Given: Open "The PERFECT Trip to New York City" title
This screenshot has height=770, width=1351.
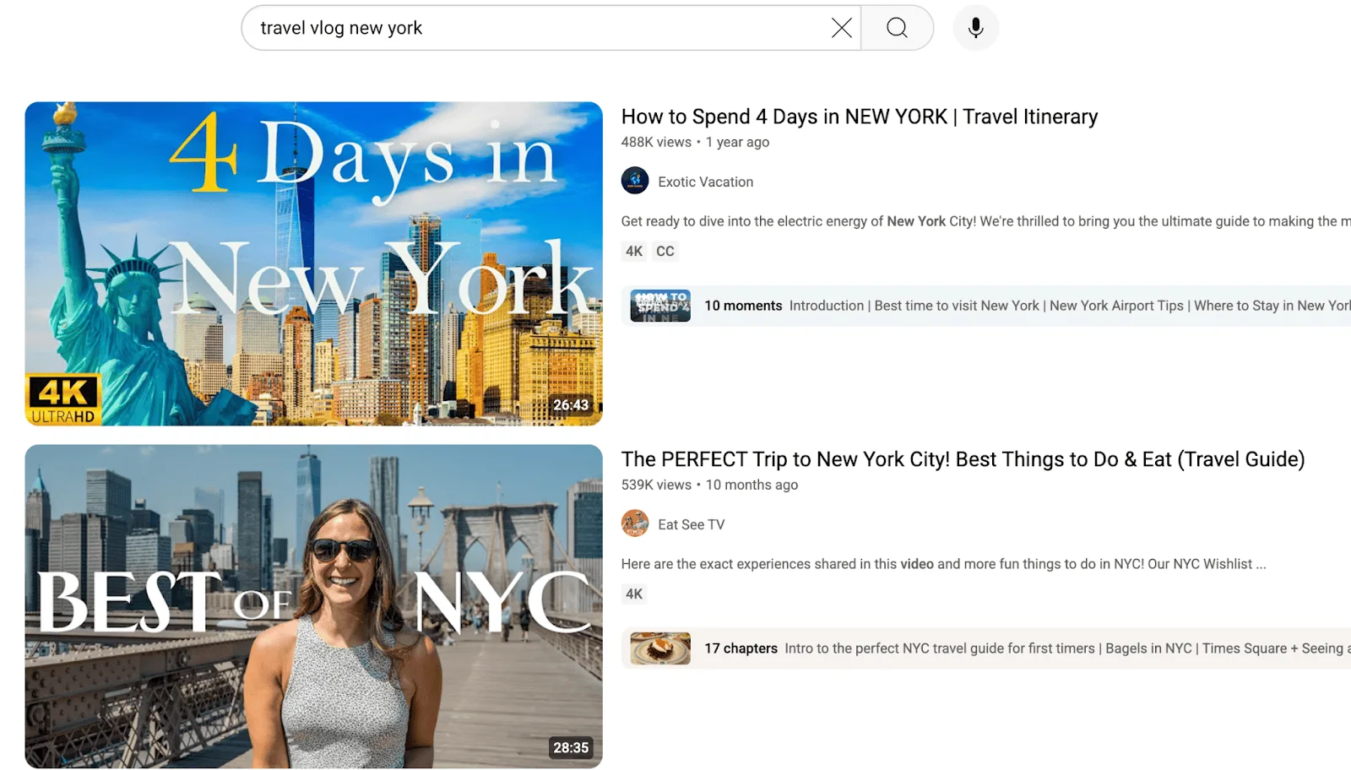Looking at the screenshot, I should (963, 459).
